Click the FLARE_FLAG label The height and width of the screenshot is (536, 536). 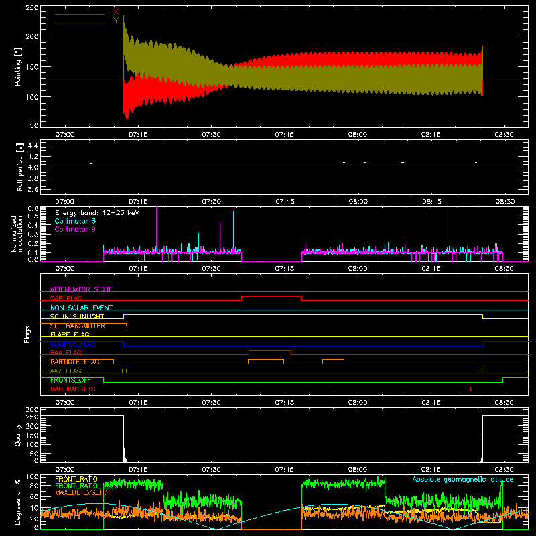(70, 334)
